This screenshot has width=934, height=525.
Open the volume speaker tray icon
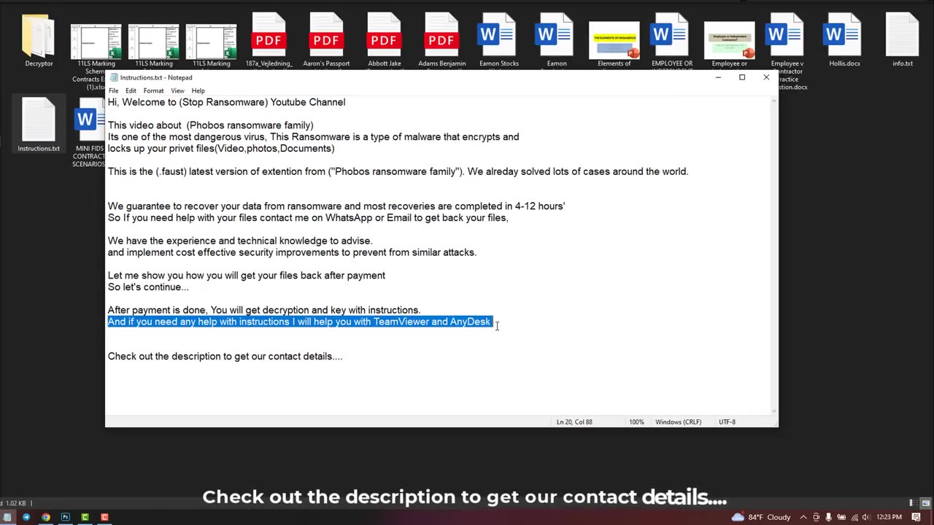tap(866, 517)
